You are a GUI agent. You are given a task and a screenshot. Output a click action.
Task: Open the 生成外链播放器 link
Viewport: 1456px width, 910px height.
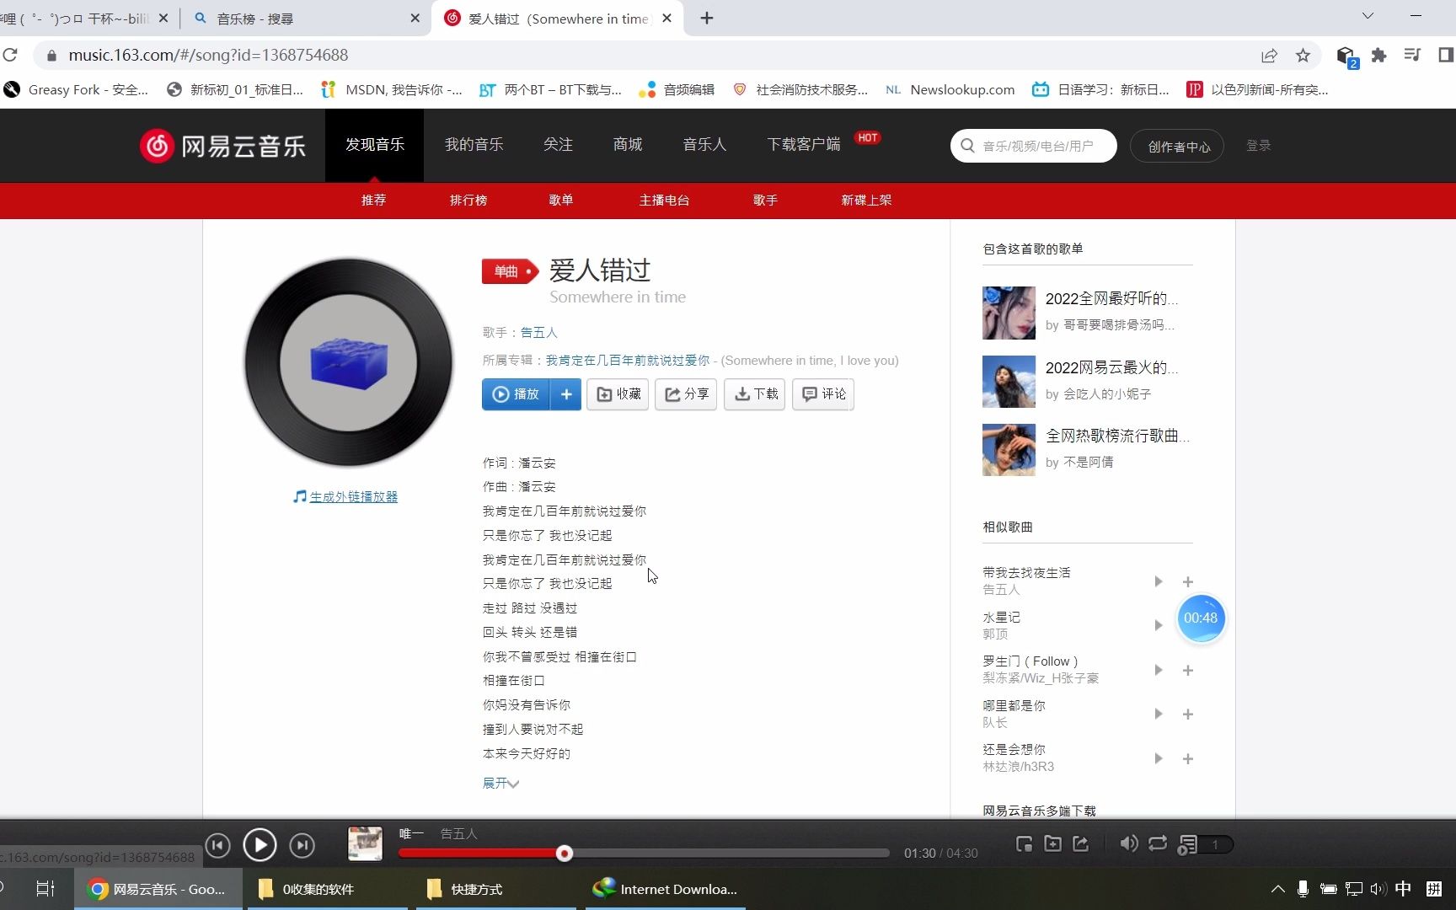click(x=352, y=496)
